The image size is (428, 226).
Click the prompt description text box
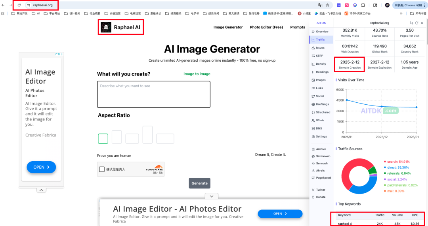point(154,94)
